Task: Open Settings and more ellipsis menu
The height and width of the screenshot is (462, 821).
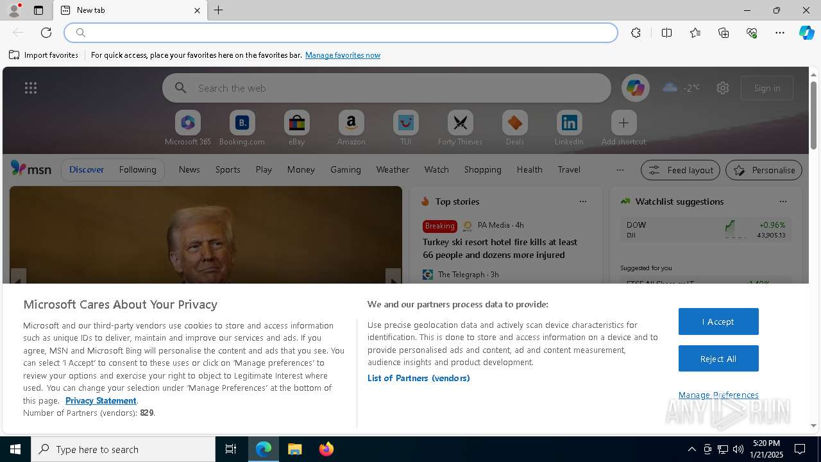Action: coord(780,33)
